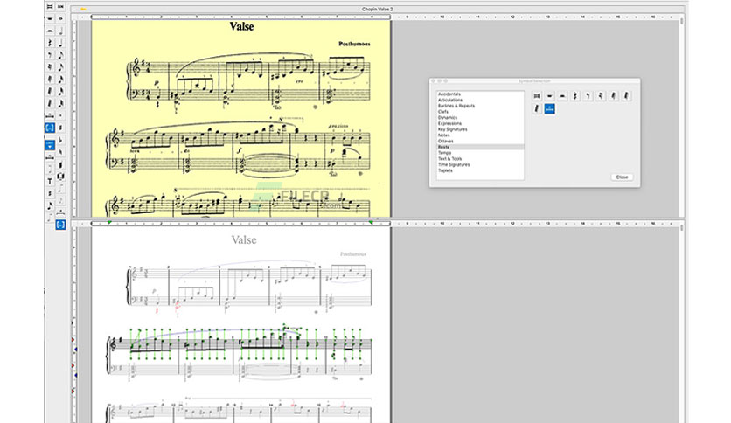Click the gray Valse title in the recognized score

click(244, 240)
